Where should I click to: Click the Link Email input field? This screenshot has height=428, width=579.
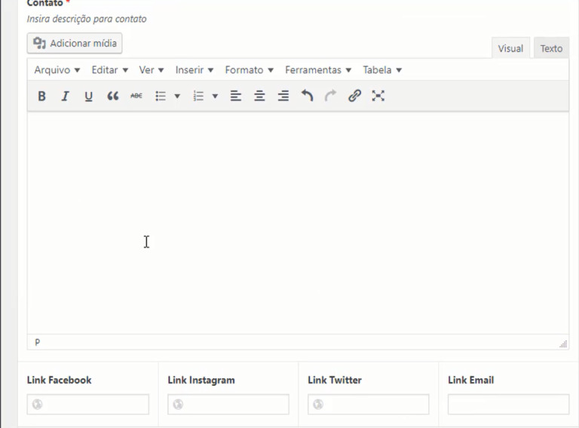point(508,405)
